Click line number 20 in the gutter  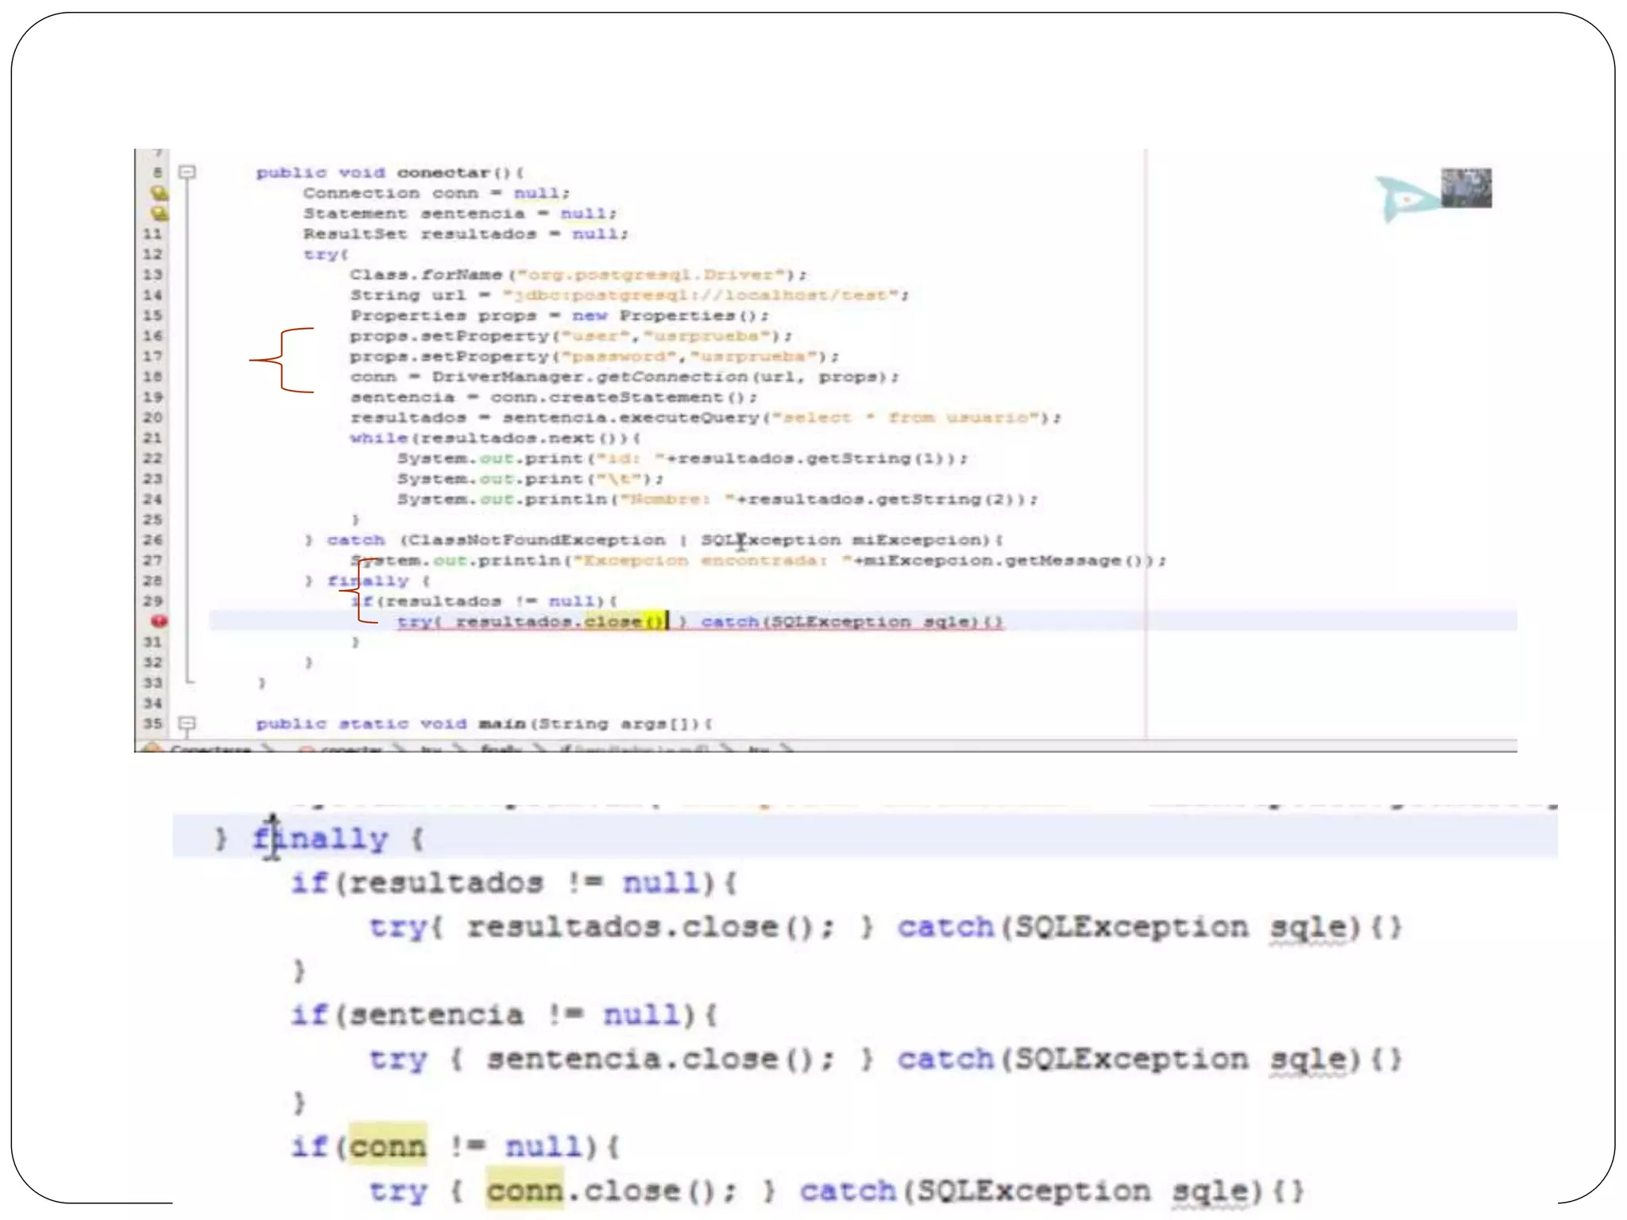pos(153,418)
